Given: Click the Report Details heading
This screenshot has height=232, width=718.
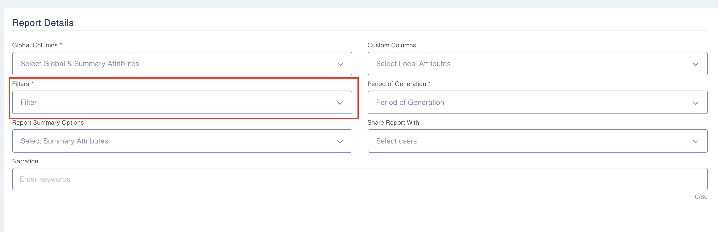Looking at the screenshot, I should [x=43, y=23].
